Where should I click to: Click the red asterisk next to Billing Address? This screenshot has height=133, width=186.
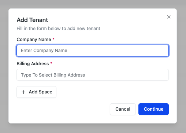(51, 63)
